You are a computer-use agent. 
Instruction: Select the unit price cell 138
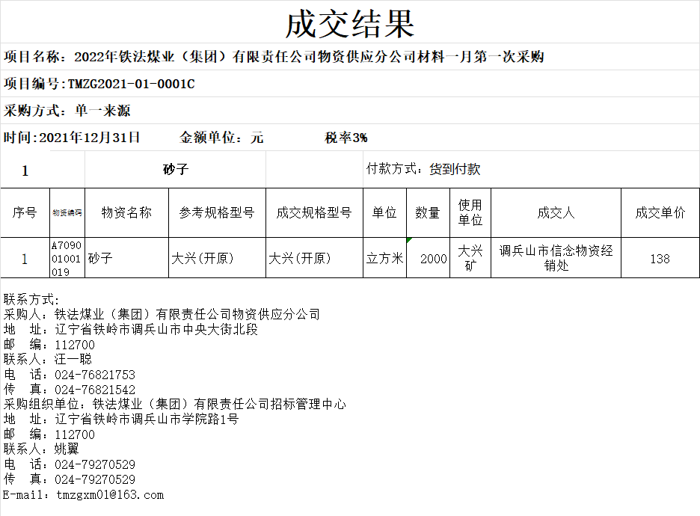(x=660, y=259)
